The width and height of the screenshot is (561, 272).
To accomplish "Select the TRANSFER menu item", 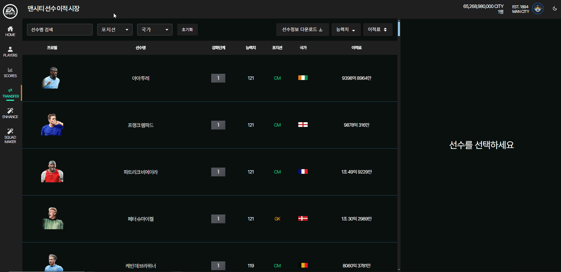I will point(10,93).
